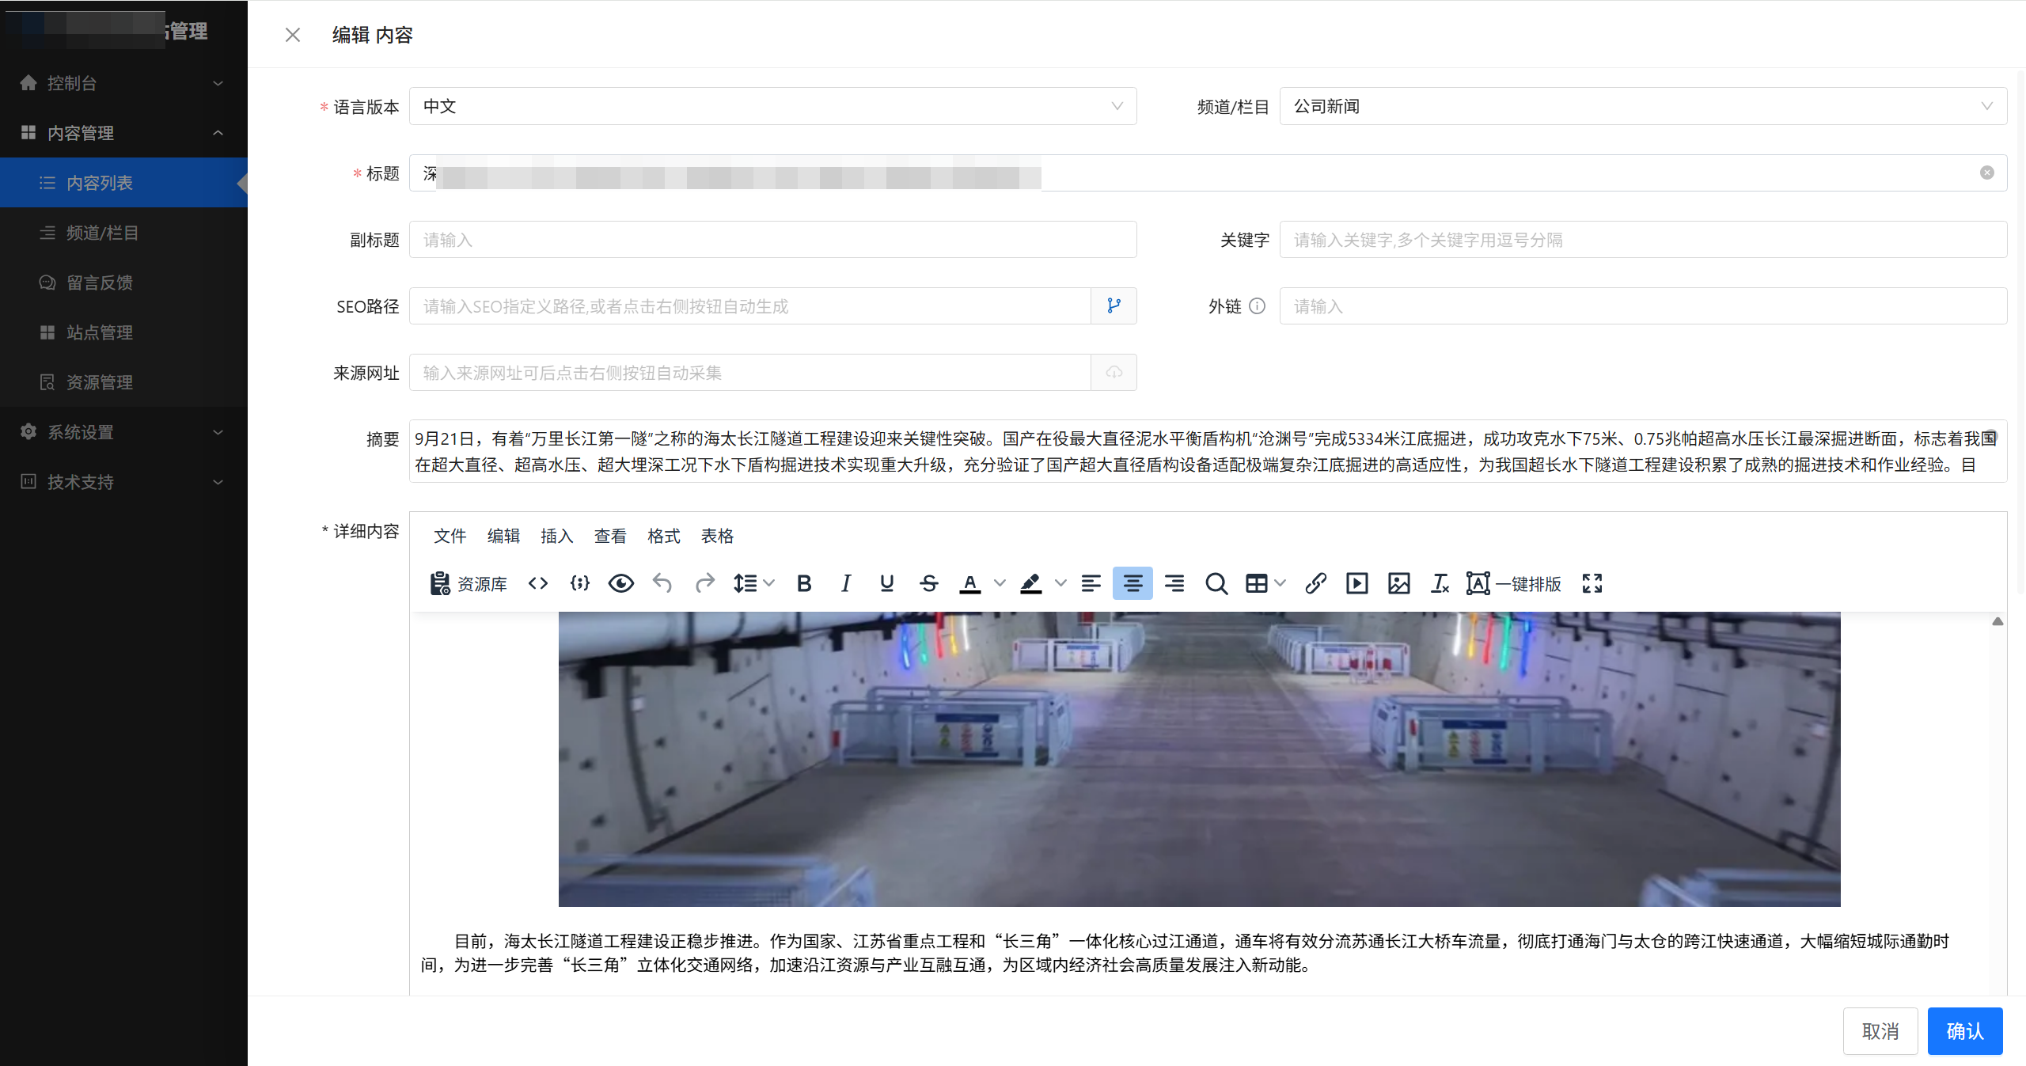This screenshot has height=1066, width=2026.
Task: Open the line height dropdown
Action: [754, 584]
